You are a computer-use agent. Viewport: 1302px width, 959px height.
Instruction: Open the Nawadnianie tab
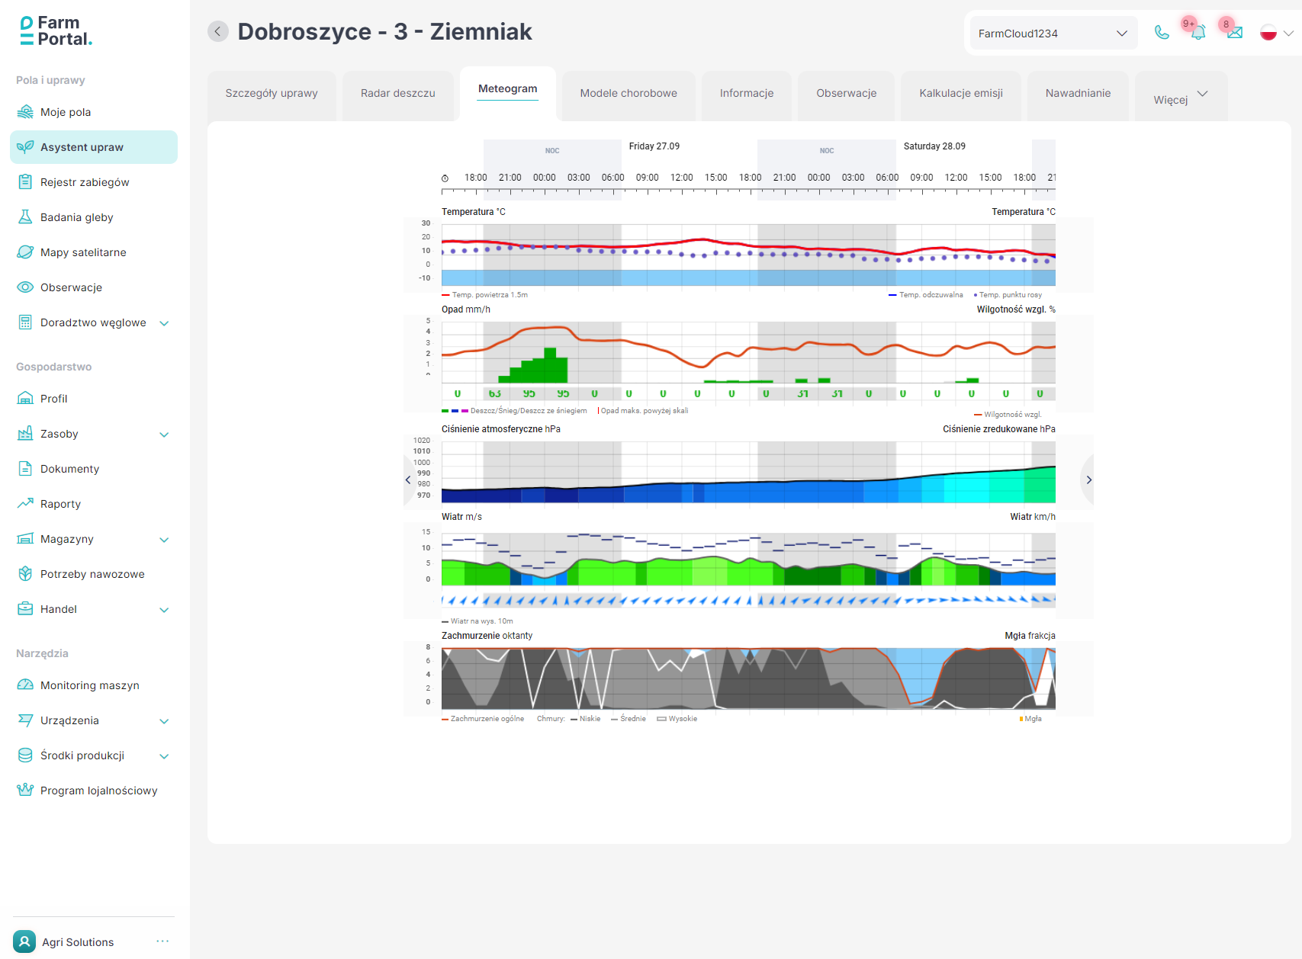coord(1078,96)
